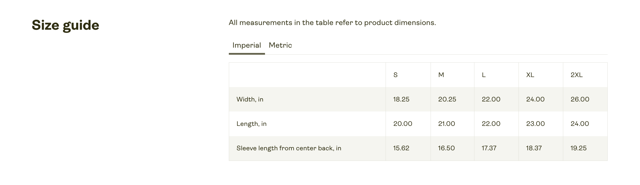Click the 23.00 length value for XL
Screen dimensions: 640x185
535,124
